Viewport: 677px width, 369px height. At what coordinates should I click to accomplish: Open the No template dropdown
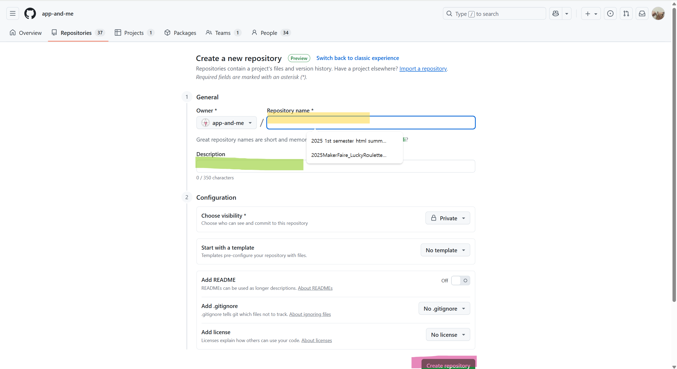click(445, 250)
